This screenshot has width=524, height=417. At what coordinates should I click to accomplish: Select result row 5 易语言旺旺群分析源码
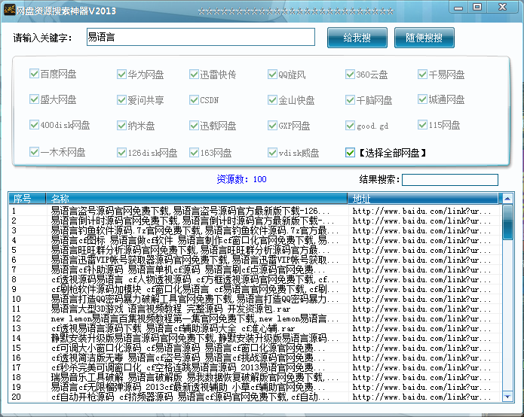255,250
